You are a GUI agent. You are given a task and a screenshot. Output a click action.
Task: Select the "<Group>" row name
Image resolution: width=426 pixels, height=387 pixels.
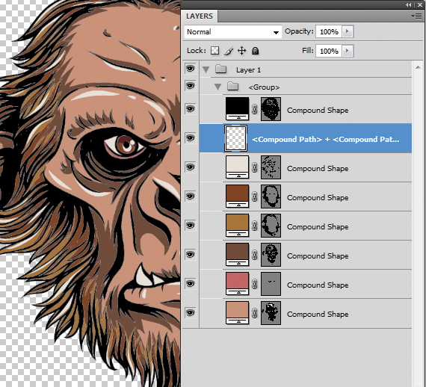(x=264, y=87)
